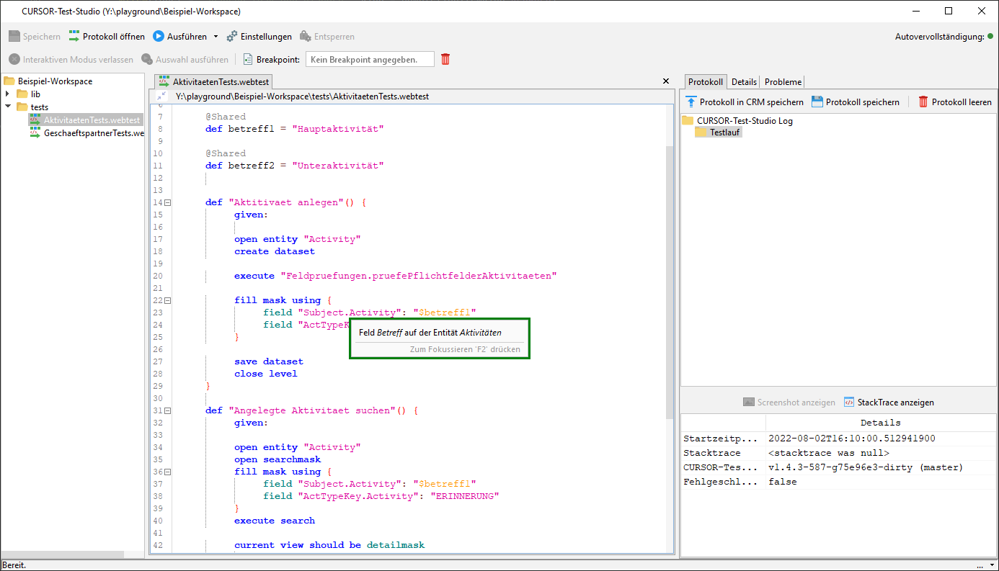Save the log using Protokoll speichern

coord(817,102)
